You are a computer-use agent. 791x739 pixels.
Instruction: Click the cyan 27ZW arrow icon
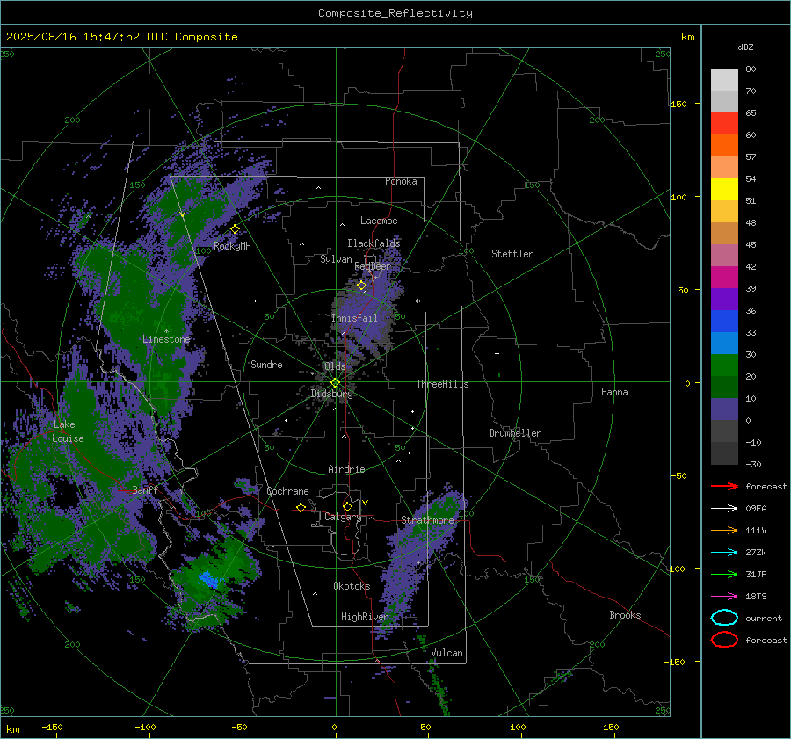click(724, 553)
